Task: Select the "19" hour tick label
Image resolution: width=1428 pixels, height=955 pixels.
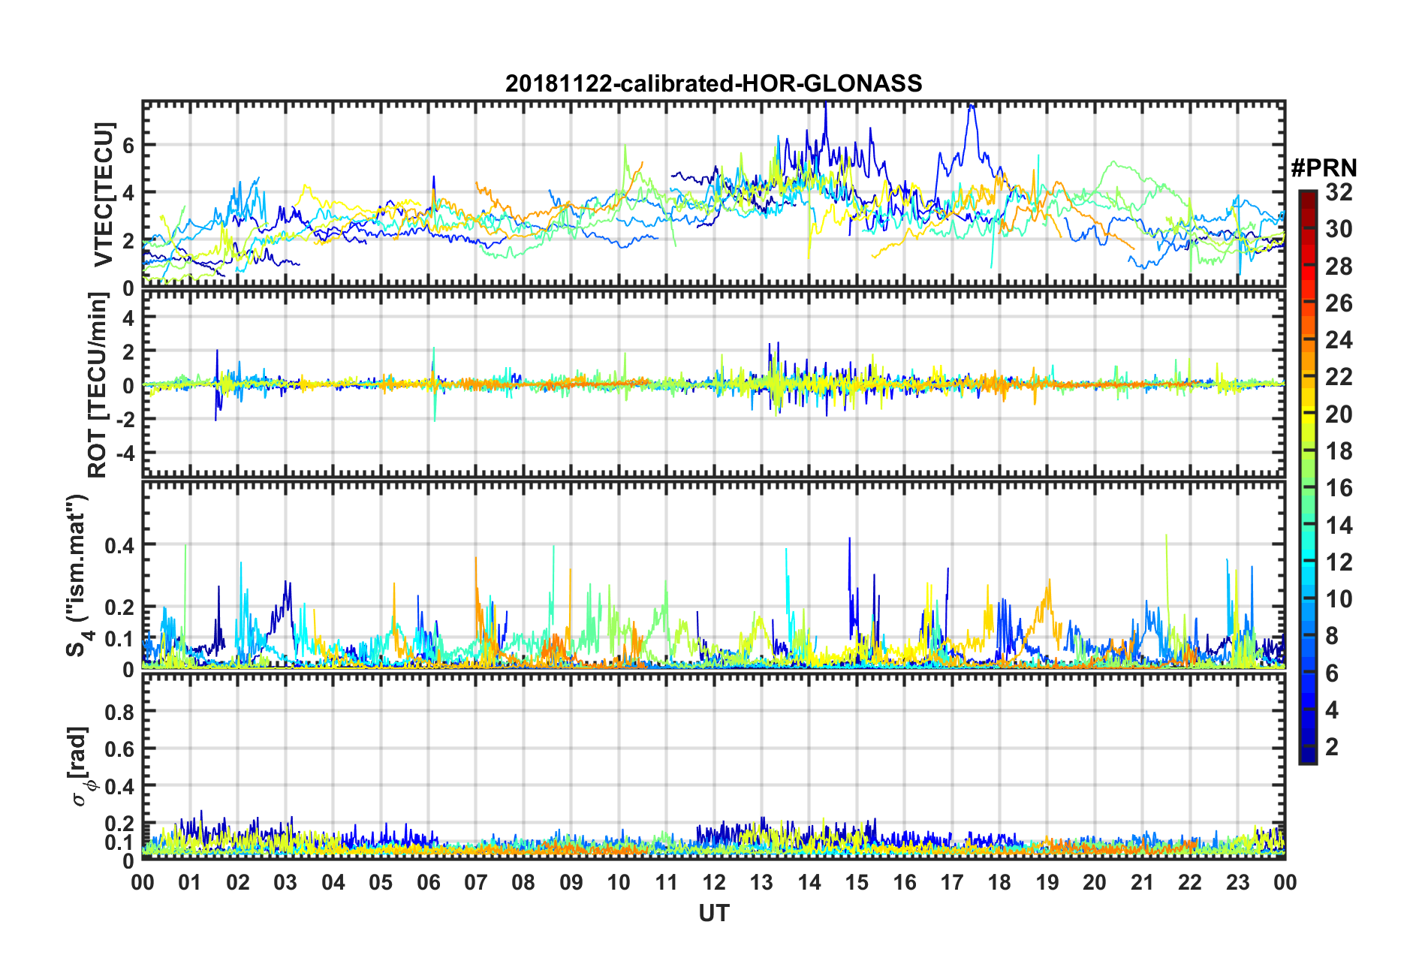Action: [1047, 882]
